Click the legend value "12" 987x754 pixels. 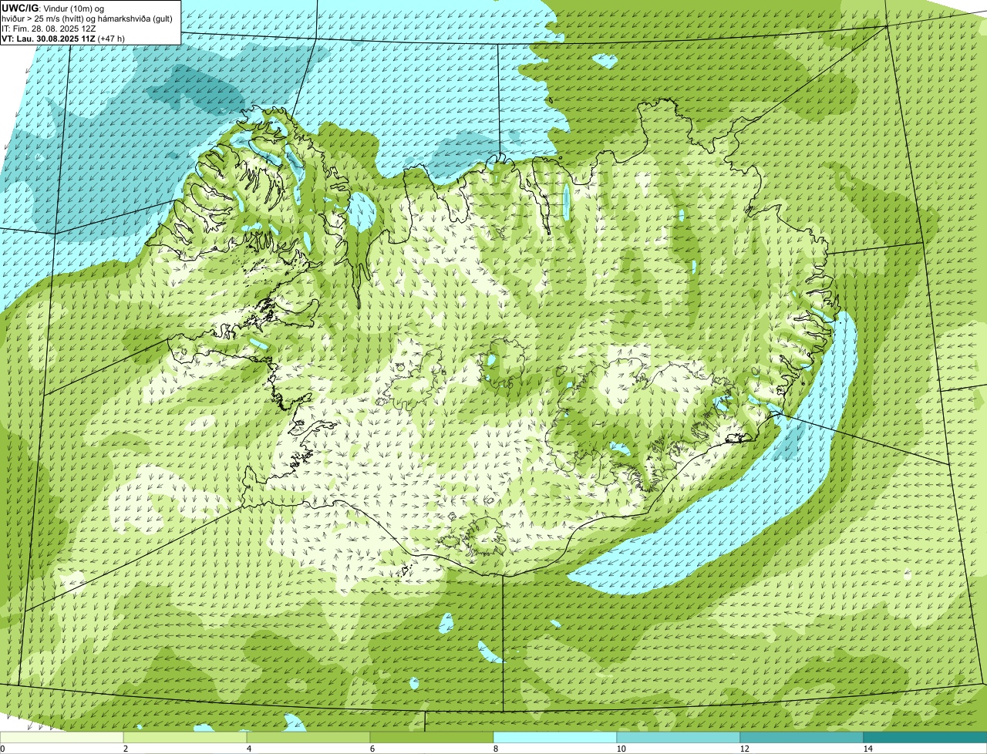(744, 749)
